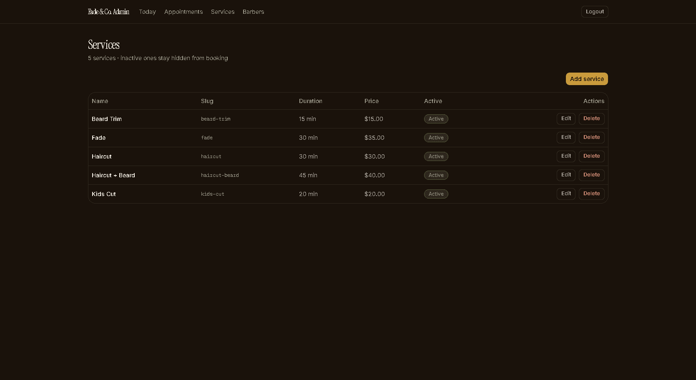Click the $40.00 price value
This screenshot has width=696, height=380.
pyautogui.click(x=374, y=175)
